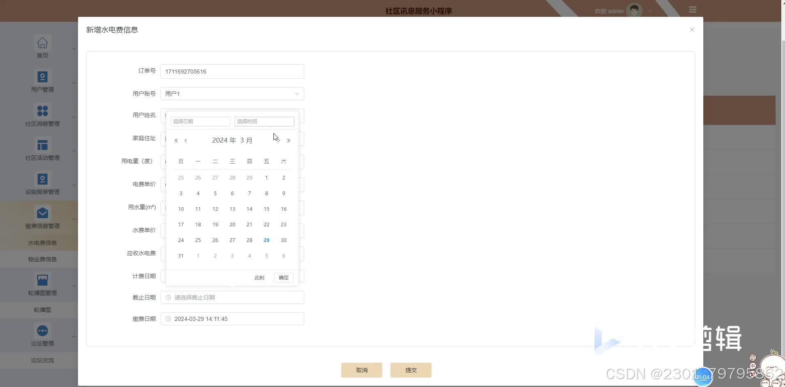The height and width of the screenshot is (387, 785).
Task: Click the 轮播图管理 sidebar icon
Action: pos(42,280)
